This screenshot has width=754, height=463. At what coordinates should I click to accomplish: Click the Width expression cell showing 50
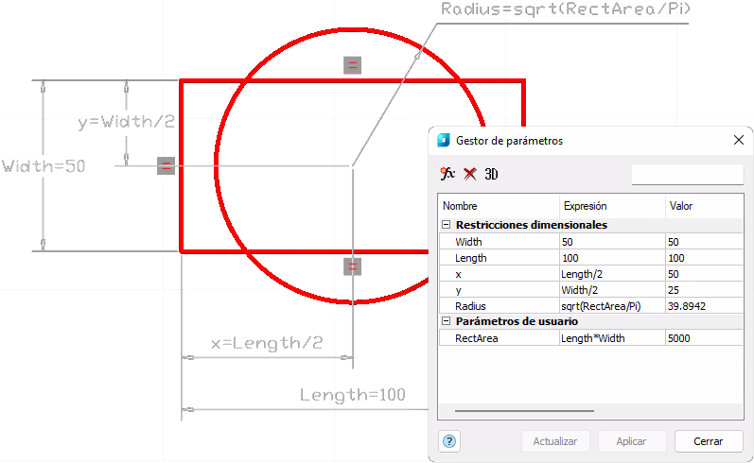(613, 242)
